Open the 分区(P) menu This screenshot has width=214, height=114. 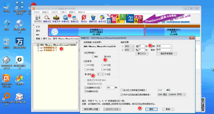[x=54, y=12]
